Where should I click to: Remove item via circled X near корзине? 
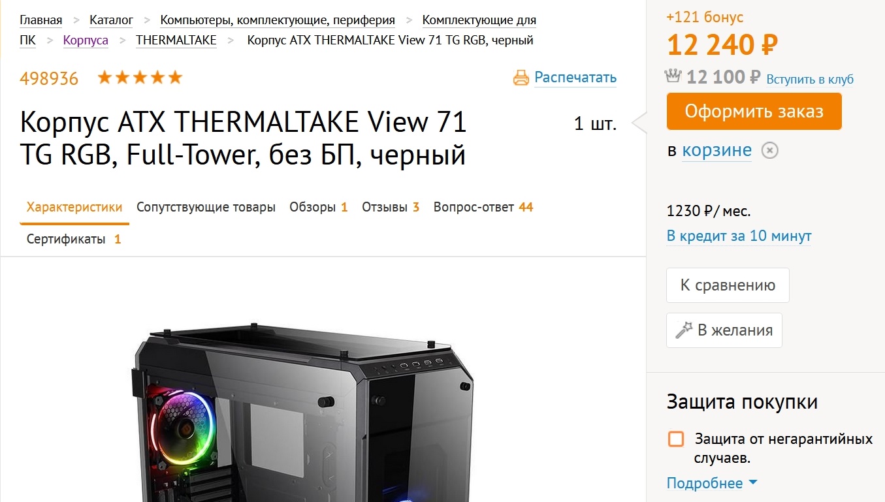[771, 151]
